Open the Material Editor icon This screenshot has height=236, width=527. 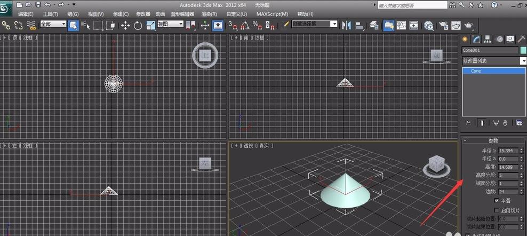428,25
